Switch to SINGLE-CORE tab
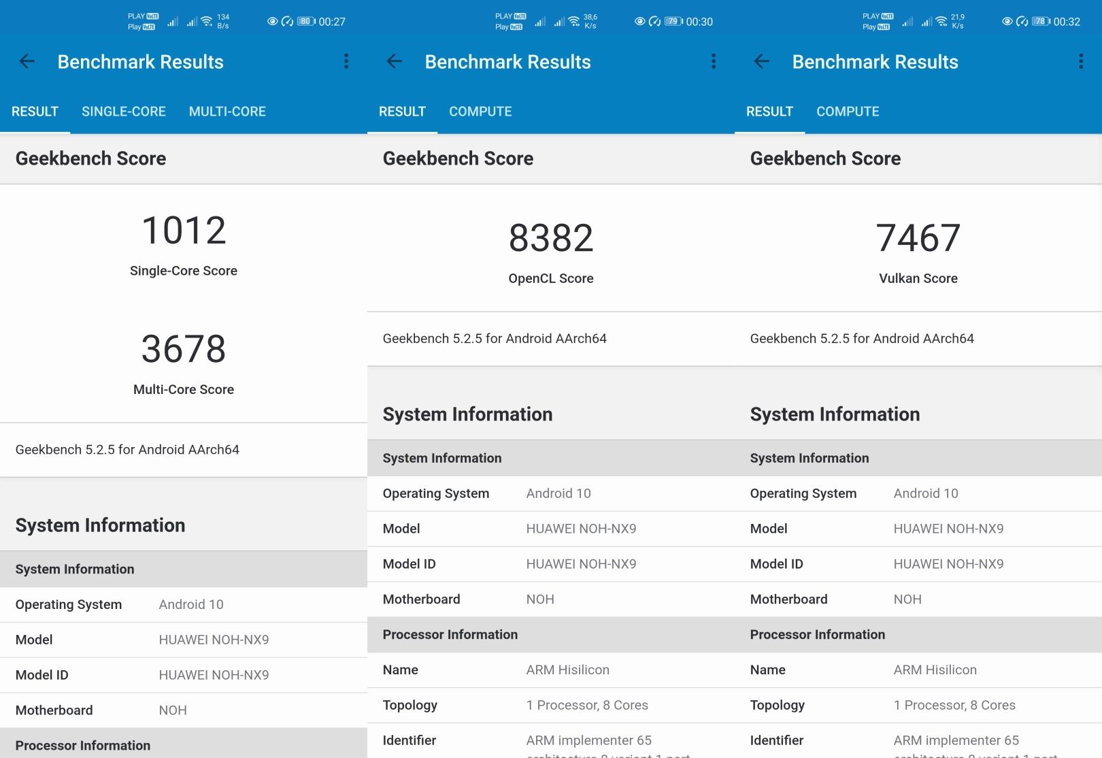1102x758 pixels. tap(124, 112)
